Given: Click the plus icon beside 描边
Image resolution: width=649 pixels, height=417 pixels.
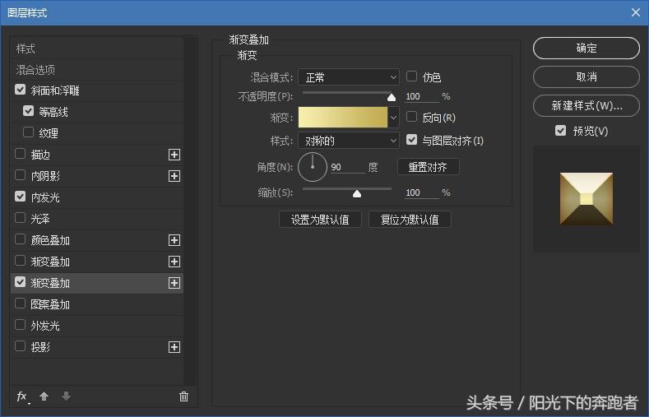Looking at the screenshot, I should 174,155.
